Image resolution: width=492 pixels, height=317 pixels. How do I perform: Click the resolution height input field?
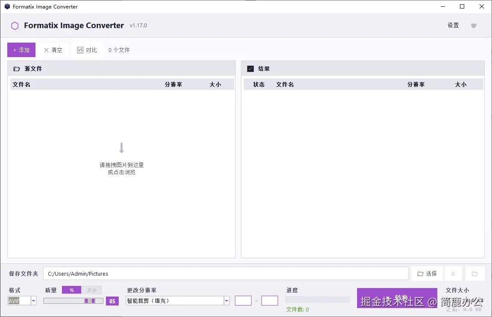(x=269, y=301)
